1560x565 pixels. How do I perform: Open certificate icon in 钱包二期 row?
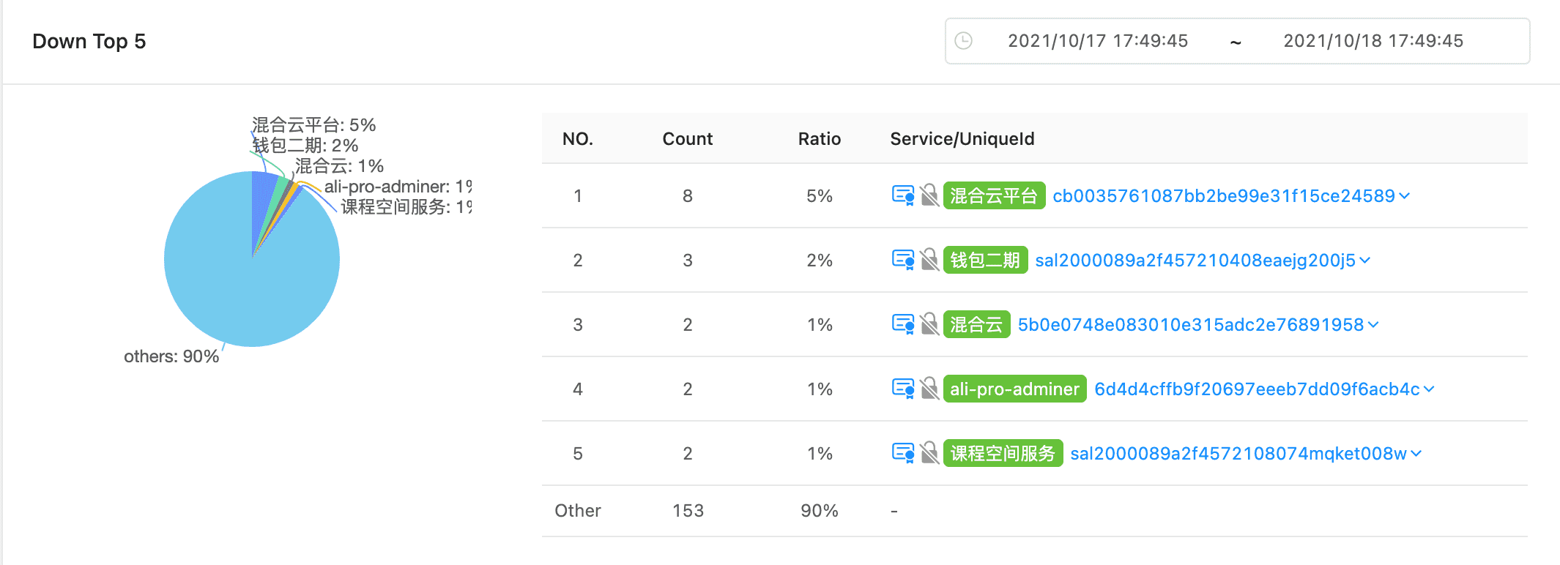pyautogui.click(x=903, y=260)
